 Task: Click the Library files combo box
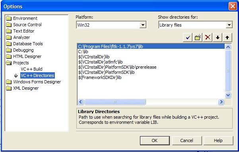[195, 25]
